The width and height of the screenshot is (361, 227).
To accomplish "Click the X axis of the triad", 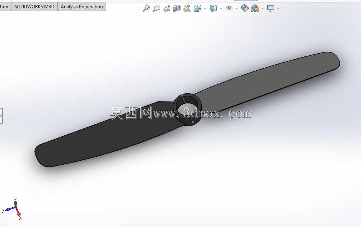I will 19,213.
